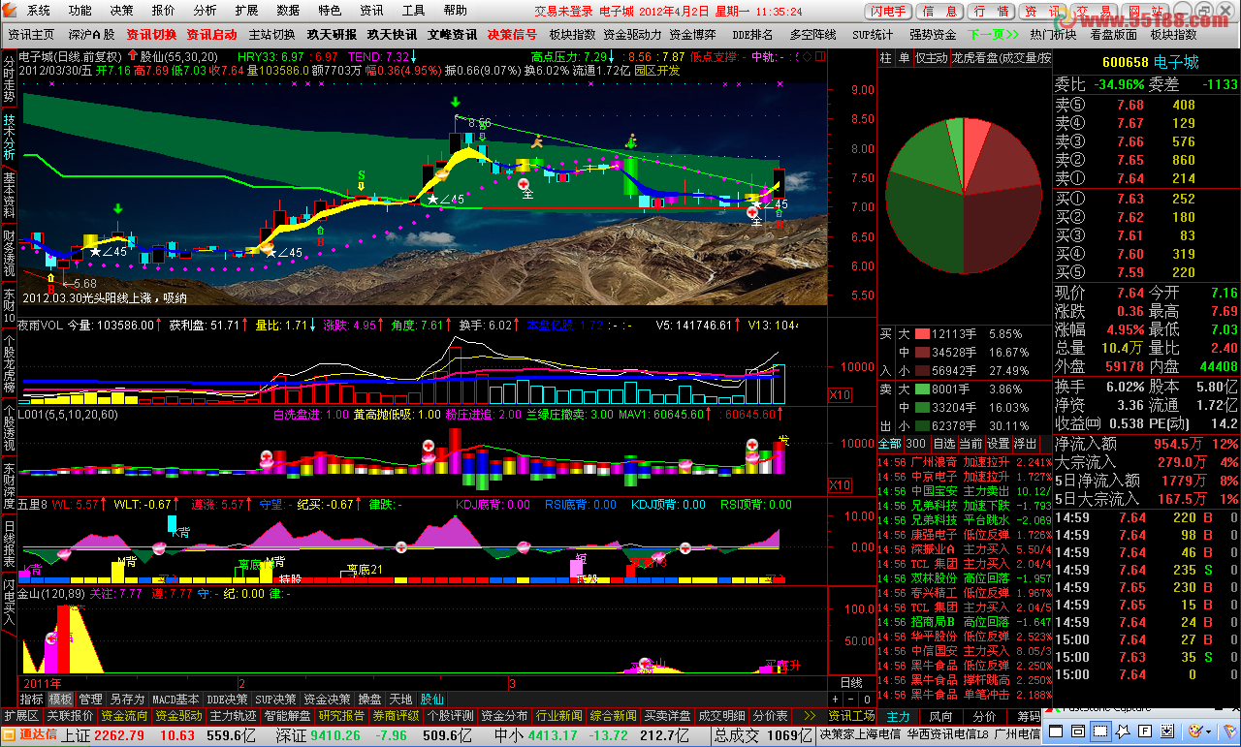Select FastStone freehand region capture icon
The width and height of the screenshot is (1241, 747).
point(1123,731)
